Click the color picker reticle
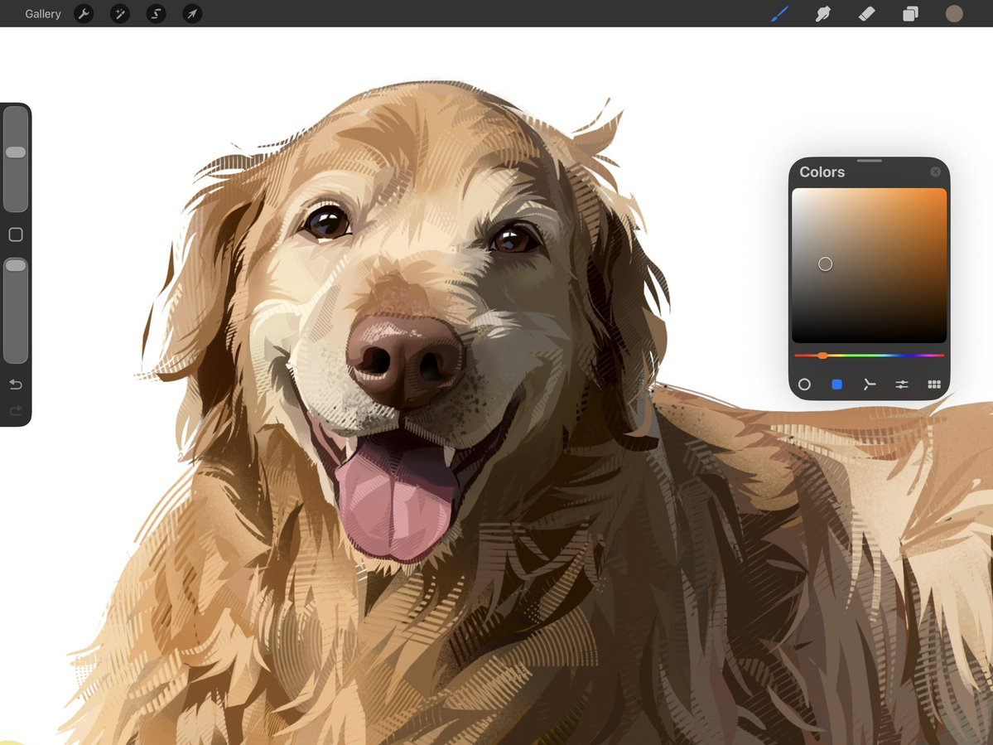Image resolution: width=993 pixels, height=745 pixels. [825, 264]
